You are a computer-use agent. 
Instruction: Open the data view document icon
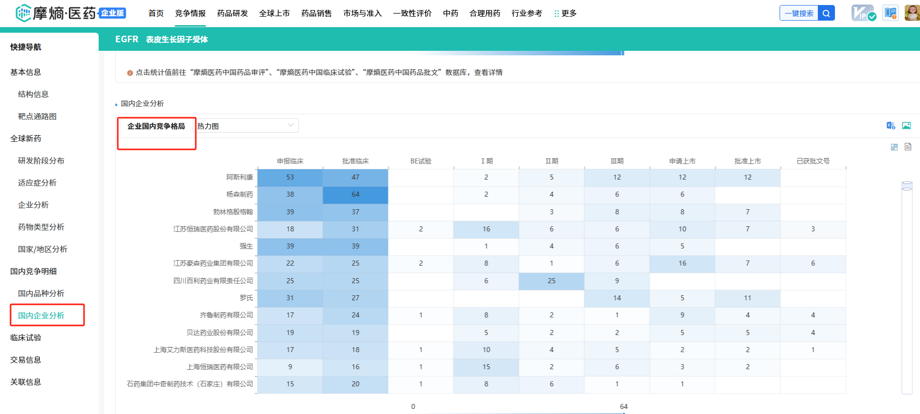click(908, 147)
